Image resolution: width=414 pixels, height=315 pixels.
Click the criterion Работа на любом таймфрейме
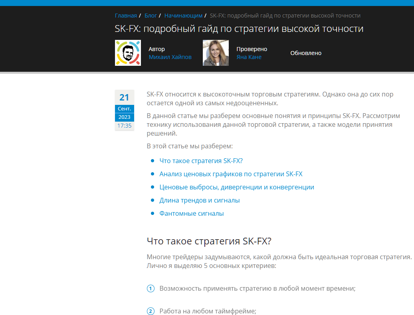point(208,311)
